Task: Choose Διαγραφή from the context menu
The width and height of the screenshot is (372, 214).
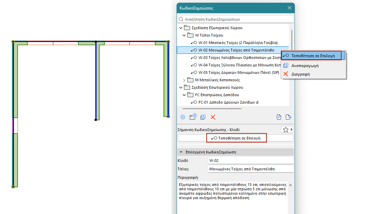Action: point(301,74)
